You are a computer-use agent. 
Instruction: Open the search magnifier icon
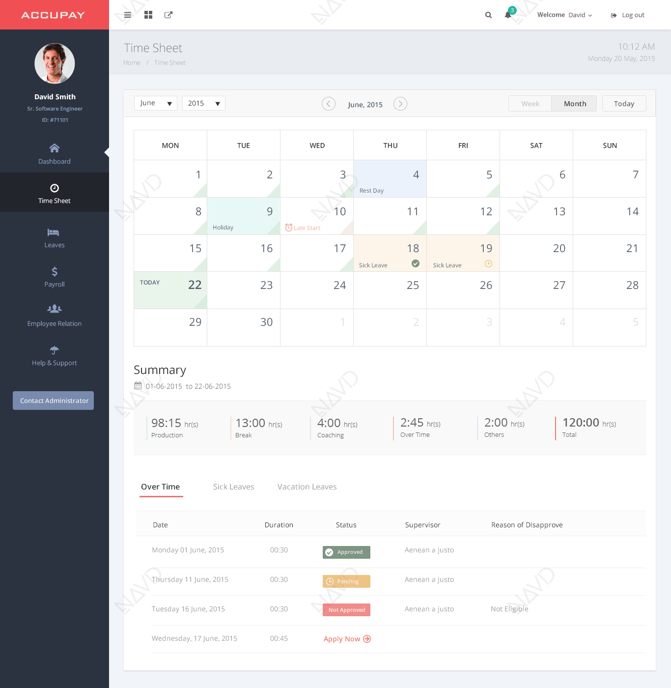(x=488, y=15)
